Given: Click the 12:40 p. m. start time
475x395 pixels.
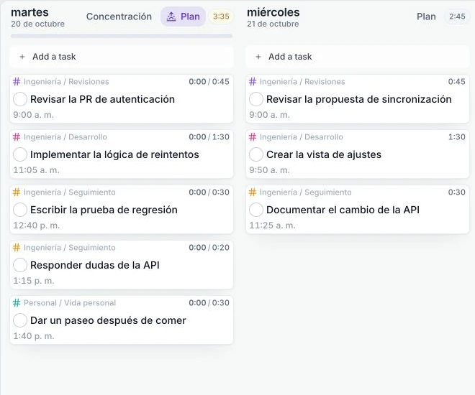Looking at the screenshot, I should tap(37, 226).
